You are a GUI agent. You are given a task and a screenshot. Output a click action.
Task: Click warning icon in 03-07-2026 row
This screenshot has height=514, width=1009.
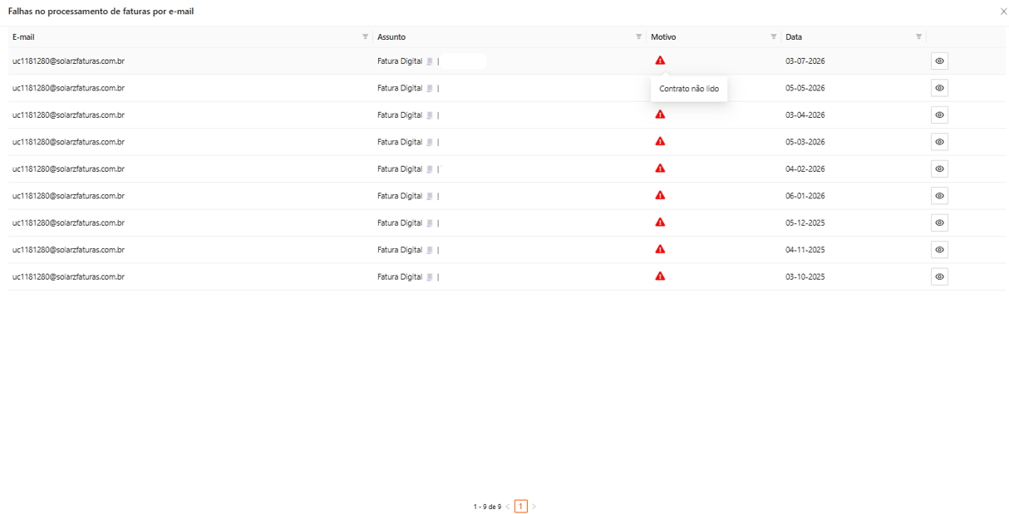[660, 61]
